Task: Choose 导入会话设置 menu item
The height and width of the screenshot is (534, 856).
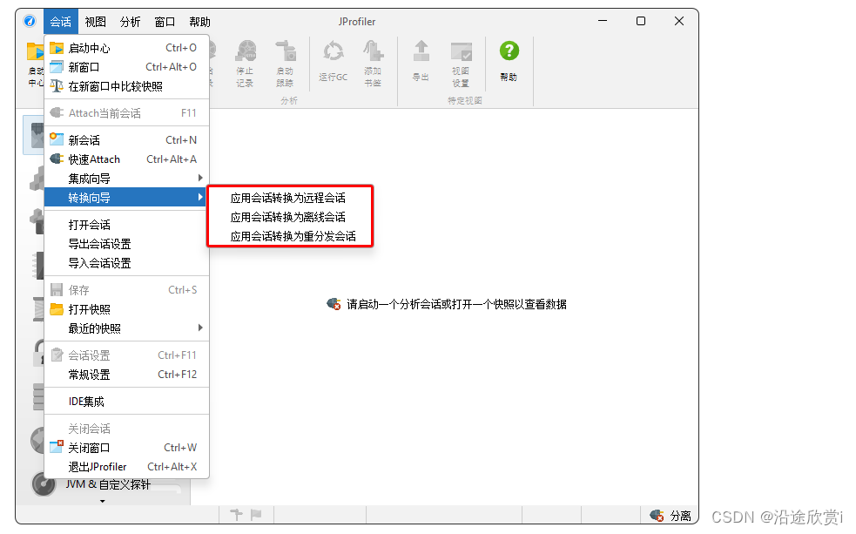Action: 126,263
